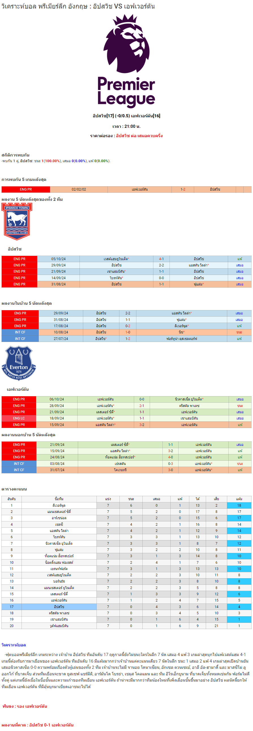This screenshot has height=731, width=253.
Task: Click the red handicap odds text under kickoff time
Action: click(139, 136)
